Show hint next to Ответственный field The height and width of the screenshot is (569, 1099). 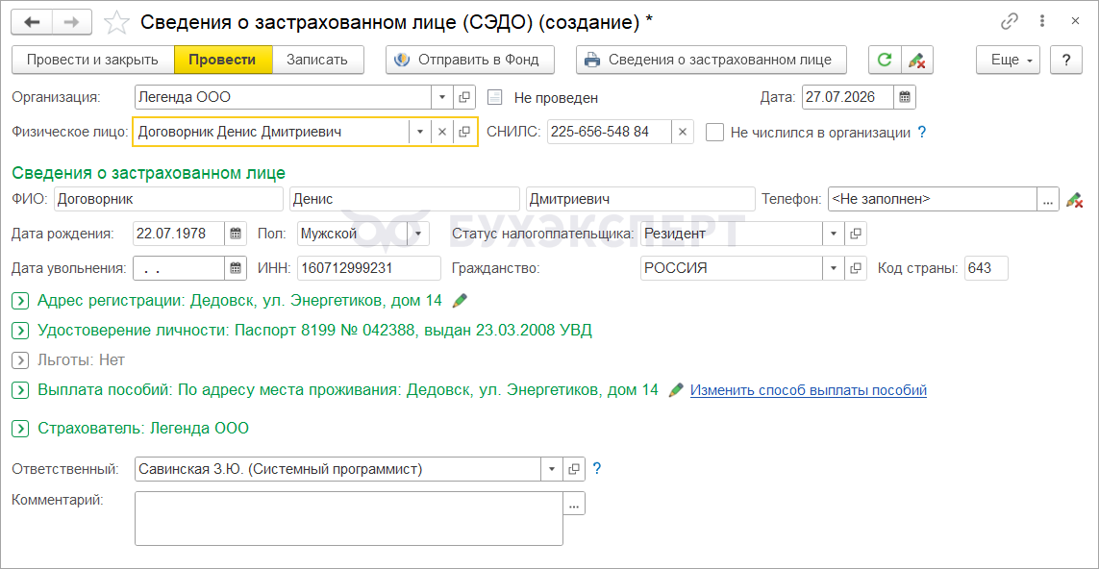pyautogui.click(x=597, y=467)
